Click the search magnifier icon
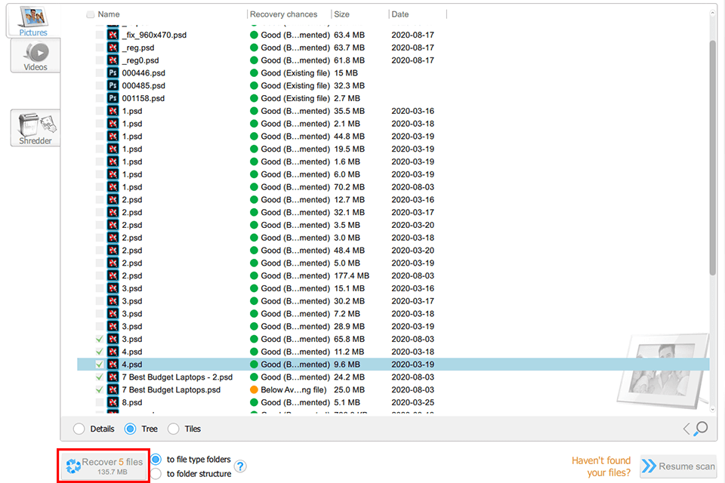Screen dimensions: 725x483 (x=702, y=429)
